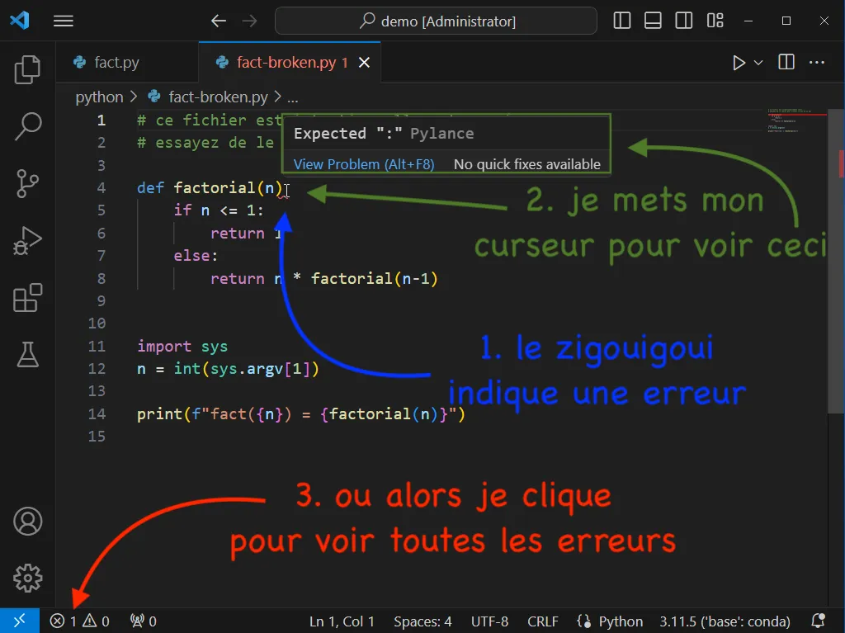Click the minimap code overview
845x633 pixels.
(x=796, y=124)
